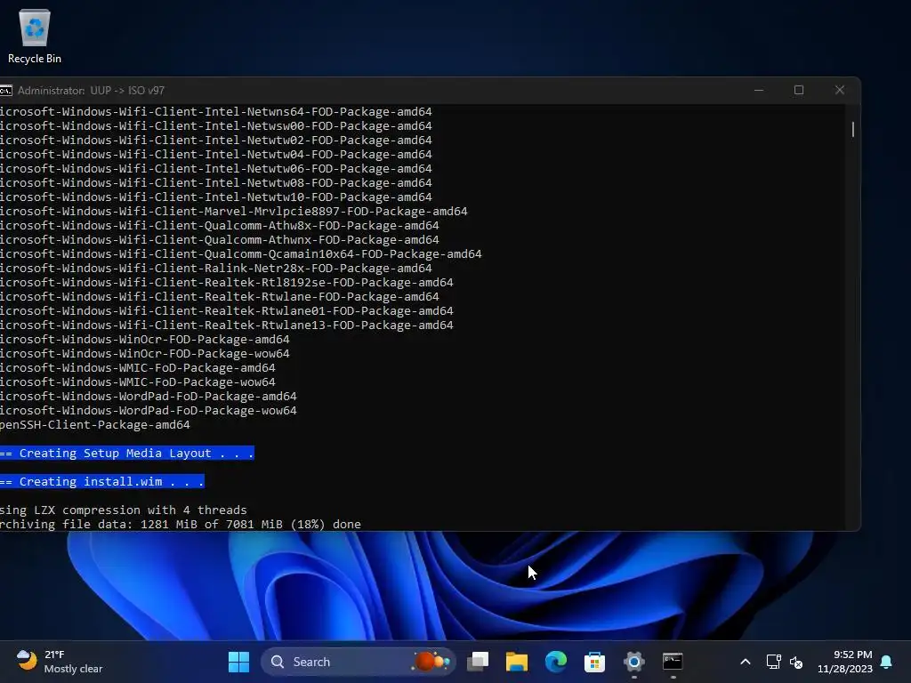
Task: Click the OpenSSH-Client-Package-amd64 line
Action: 94,424
